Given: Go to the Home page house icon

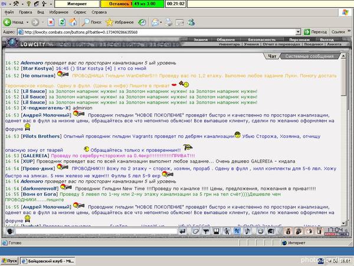Looking at the screenshot, I should 73,22.
